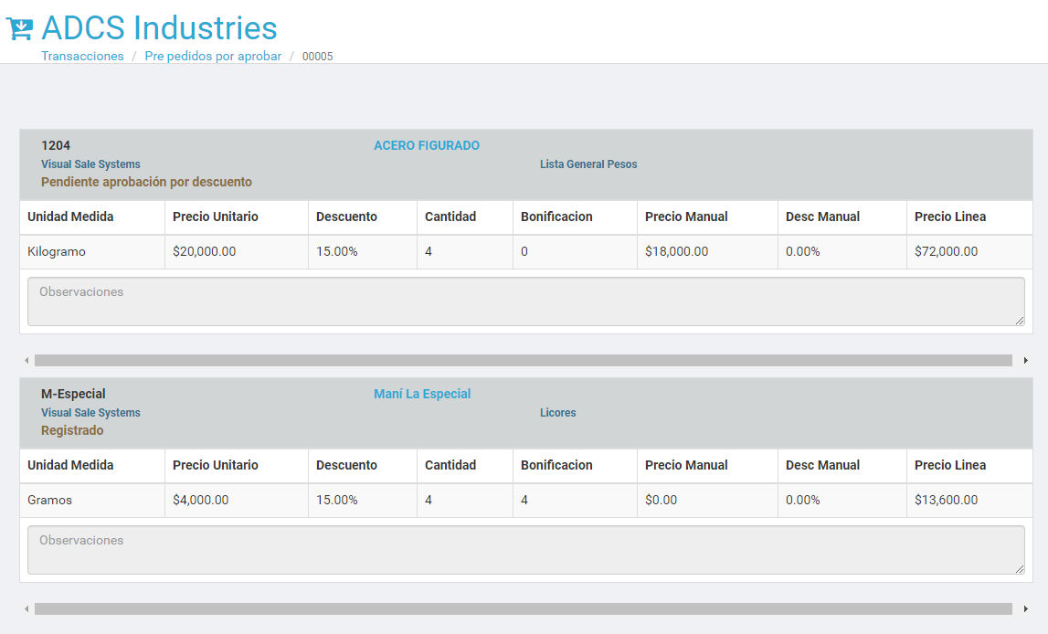Click right arrow of second horizontal scrollbar
This screenshot has height=634, width=1048.
click(x=1025, y=609)
